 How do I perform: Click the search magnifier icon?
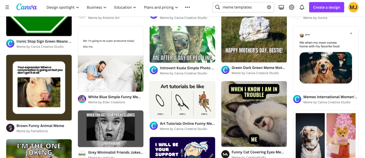click(x=217, y=7)
